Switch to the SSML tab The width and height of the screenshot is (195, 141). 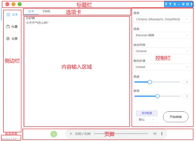pos(47,12)
